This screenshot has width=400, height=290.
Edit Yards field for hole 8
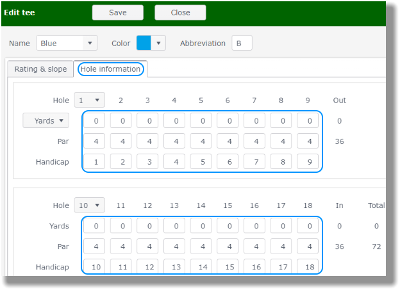(281, 120)
